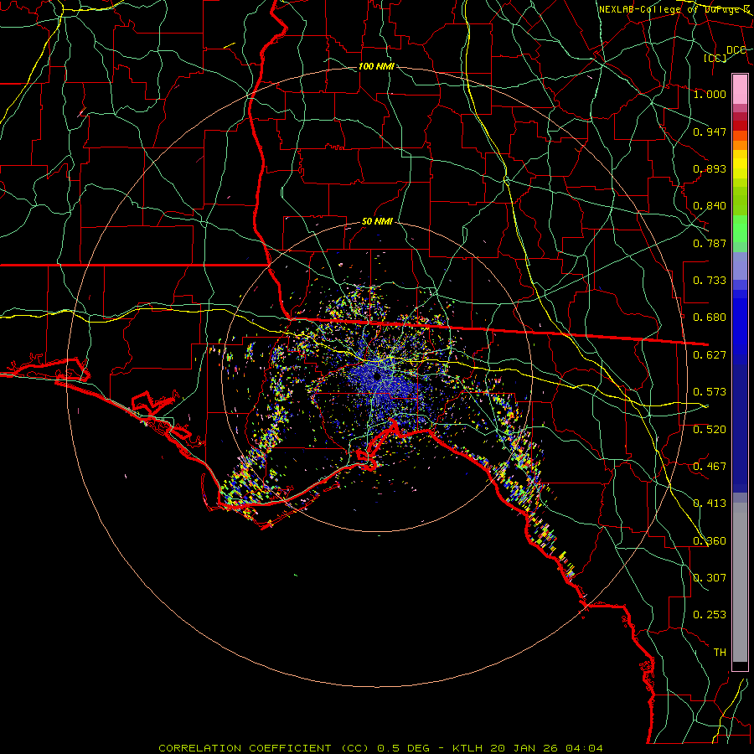Click the 0.360 scale value
Viewport: 754px width, 754px height.
710,541
